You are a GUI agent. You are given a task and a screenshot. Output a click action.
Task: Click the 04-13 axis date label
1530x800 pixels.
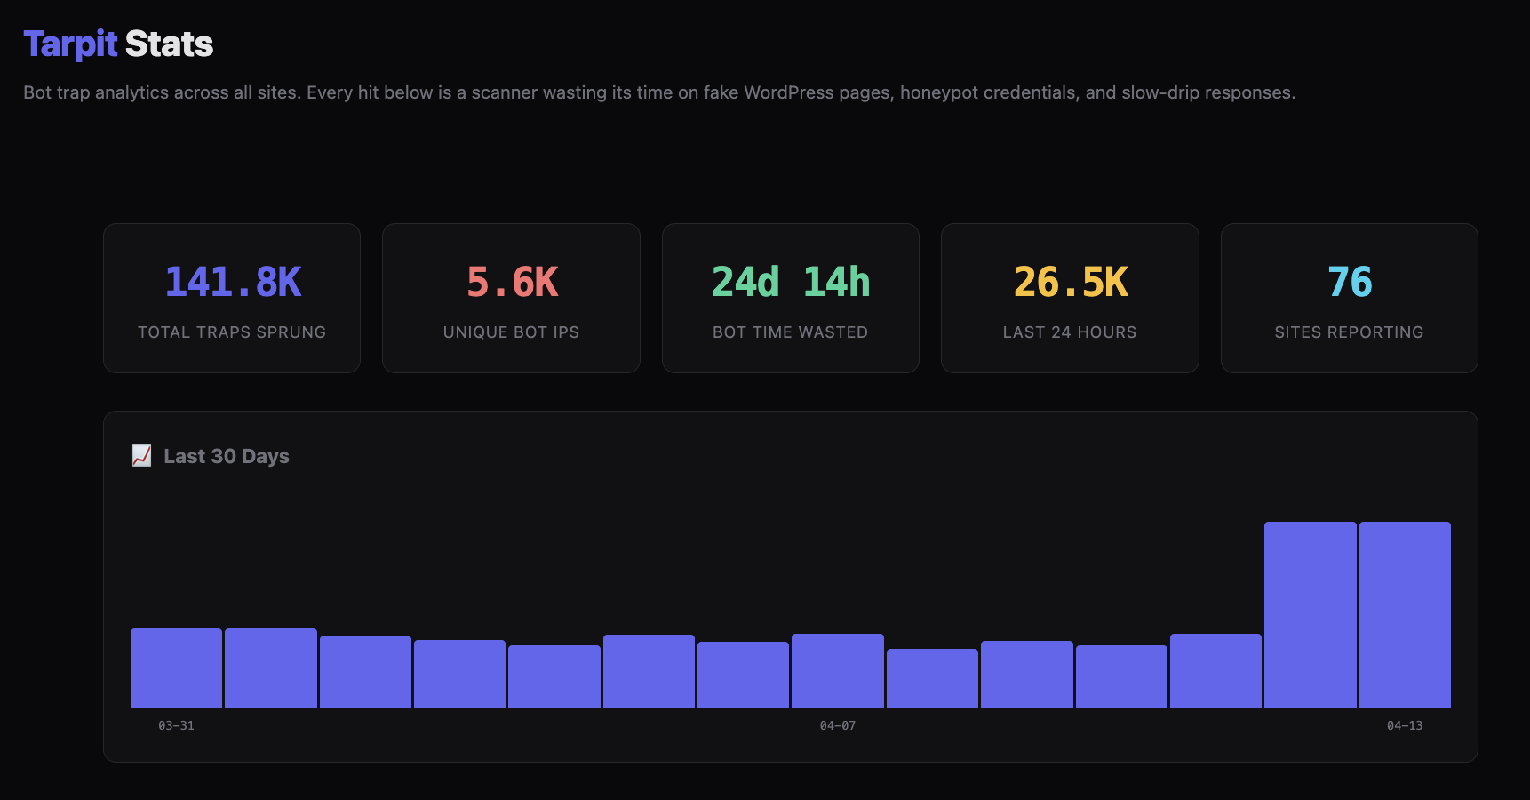(x=1405, y=725)
